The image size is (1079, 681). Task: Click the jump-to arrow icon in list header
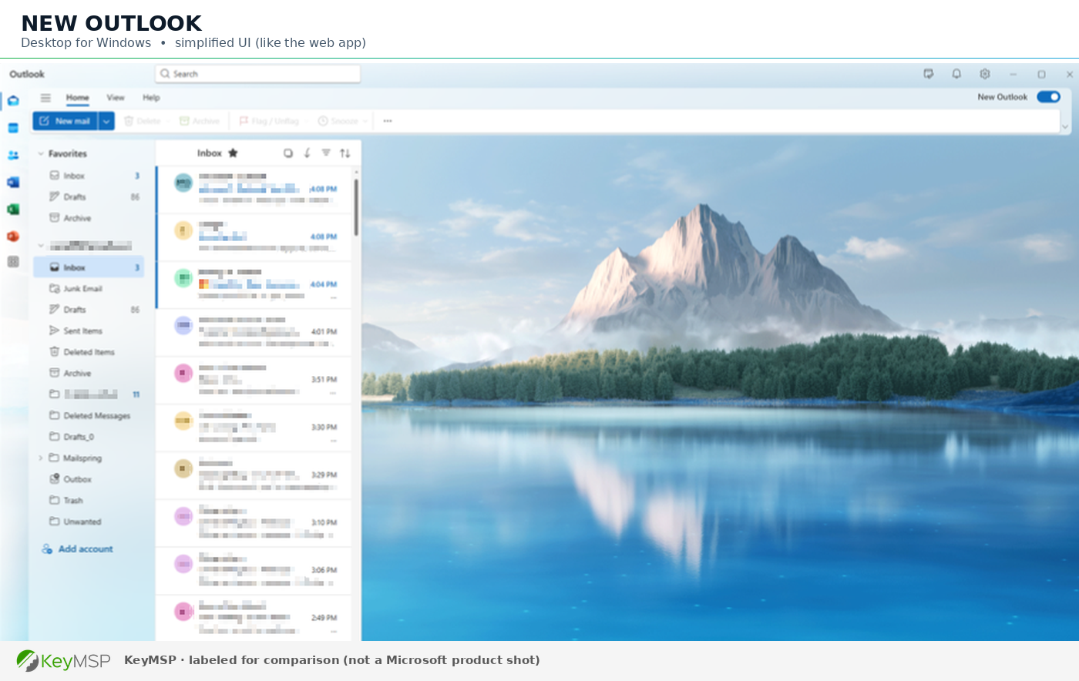click(307, 153)
